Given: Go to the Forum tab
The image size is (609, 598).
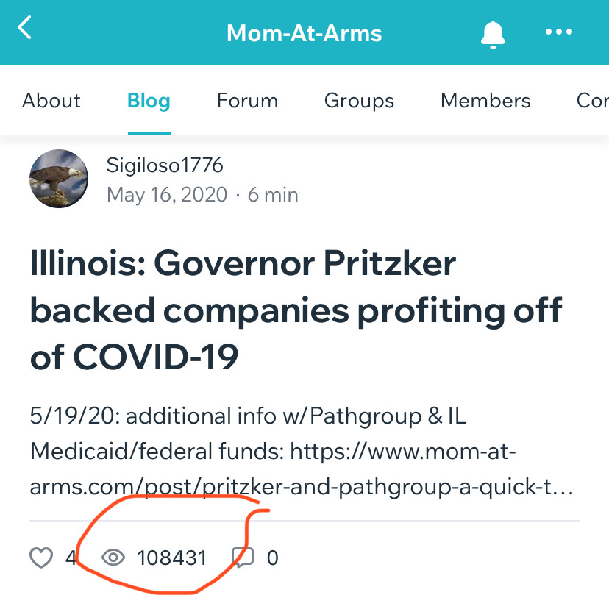Looking at the screenshot, I should [x=247, y=101].
